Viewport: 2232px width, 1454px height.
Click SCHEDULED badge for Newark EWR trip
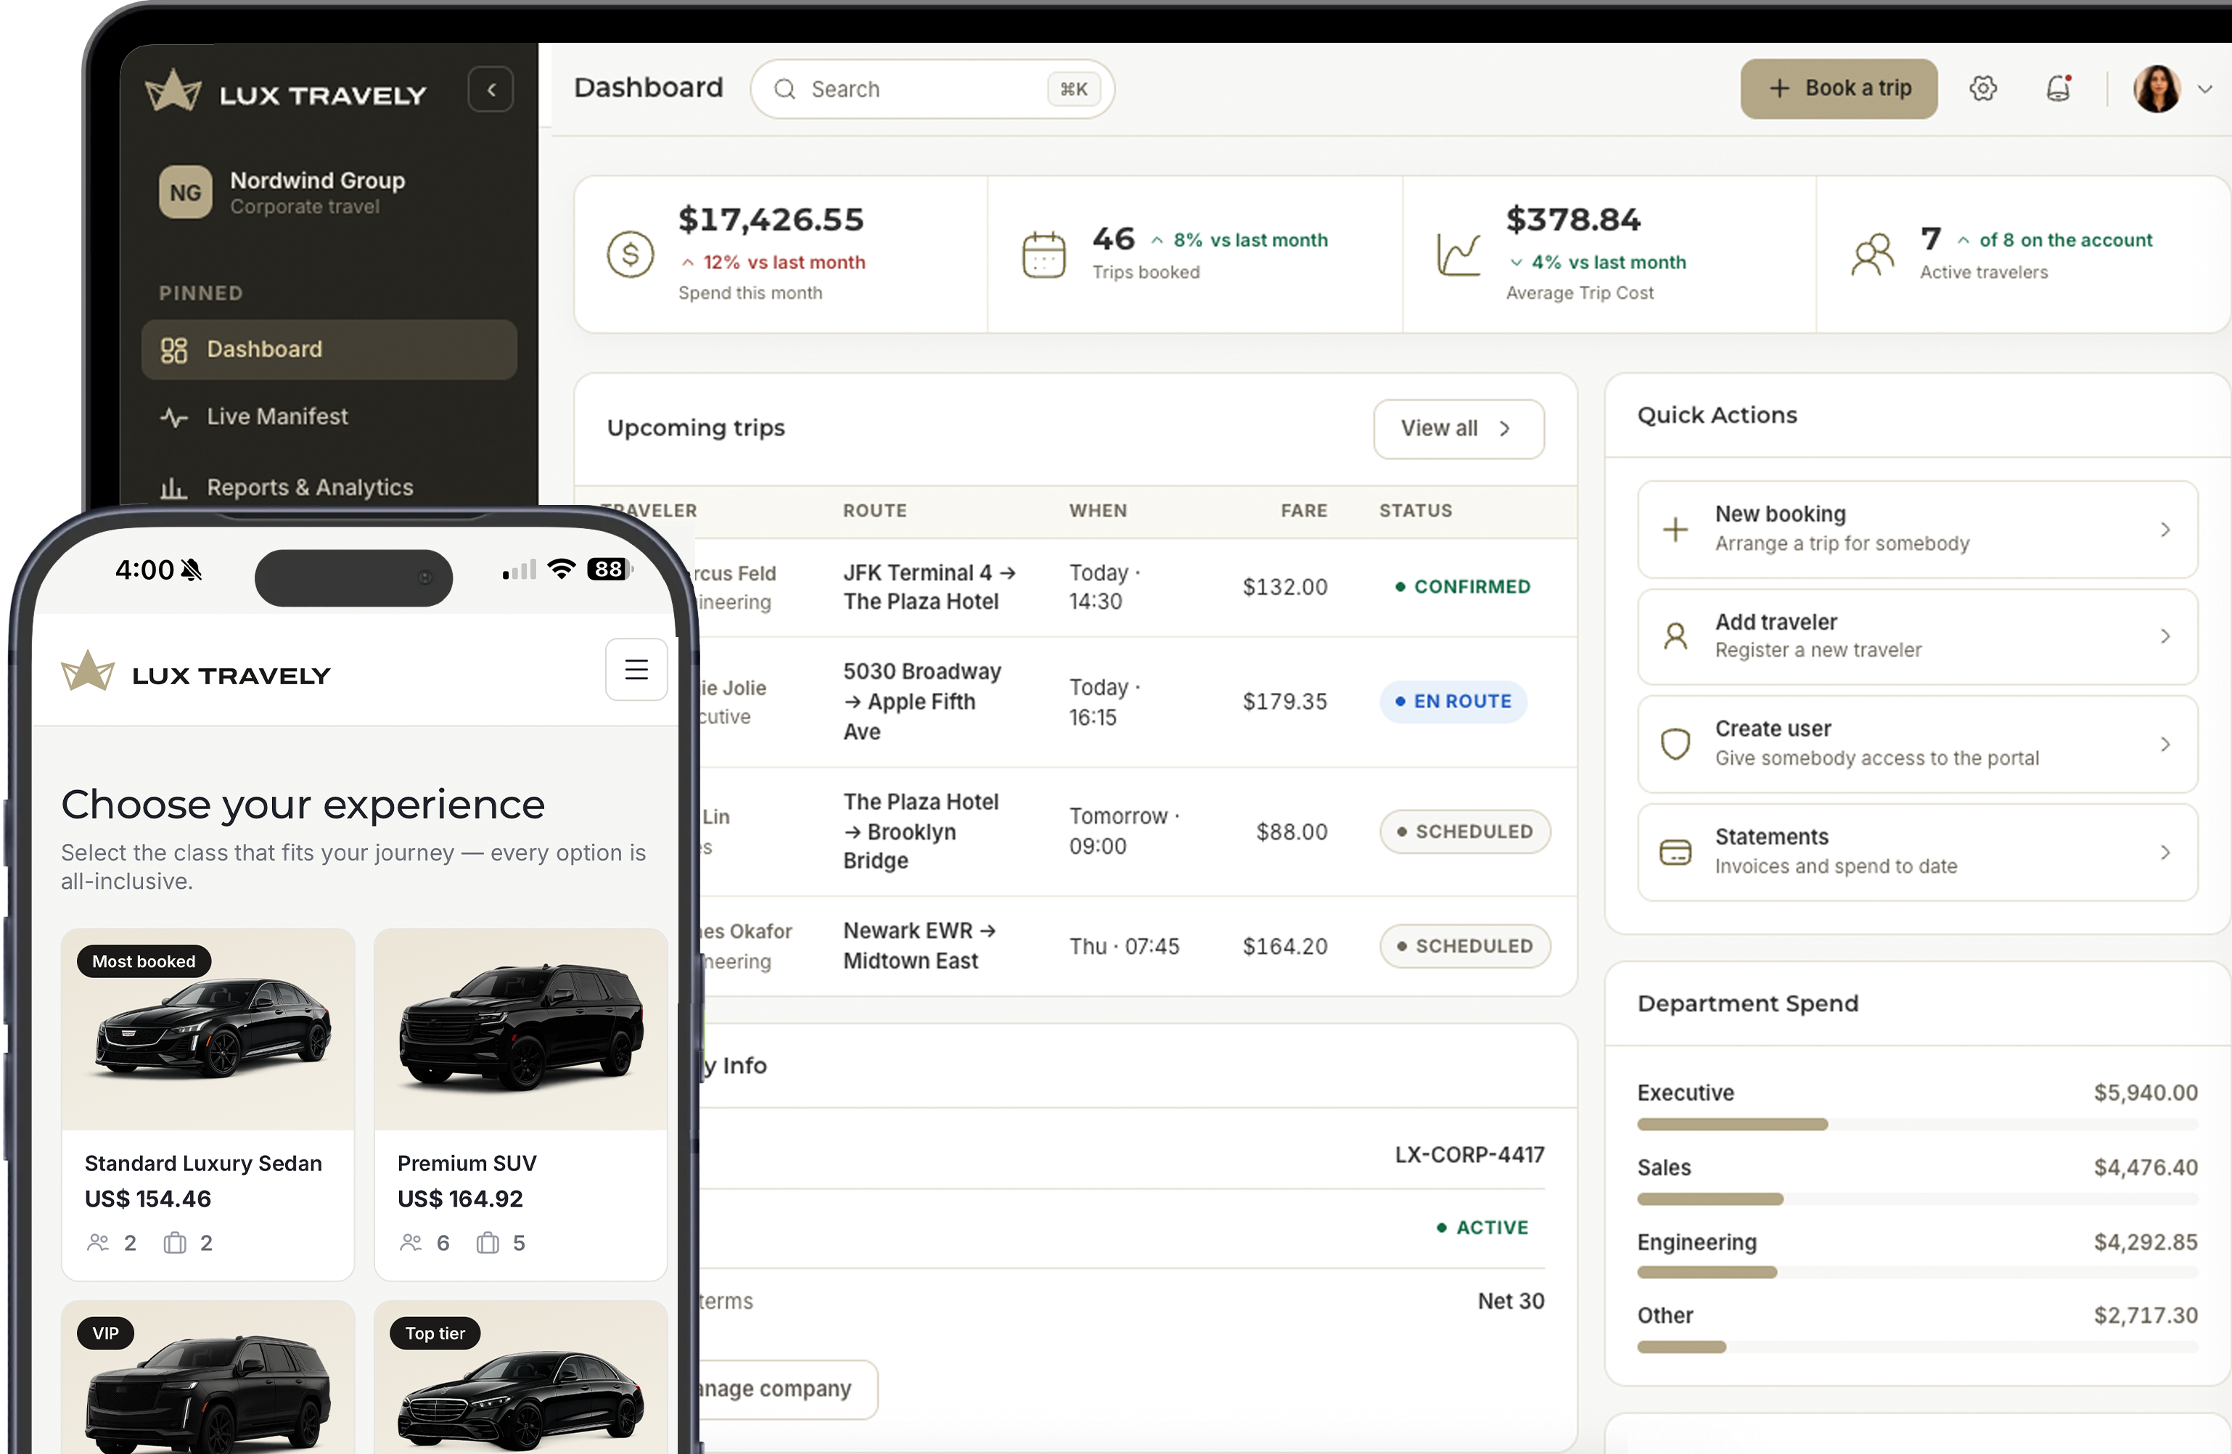click(1464, 946)
